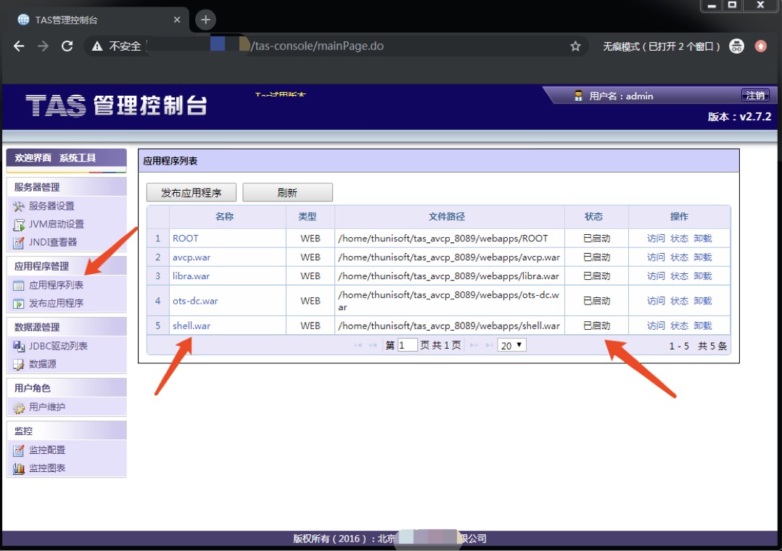782x551 pixels.
Task: Click 卸载 for the avcp.war row
Action: pos(702,257)
